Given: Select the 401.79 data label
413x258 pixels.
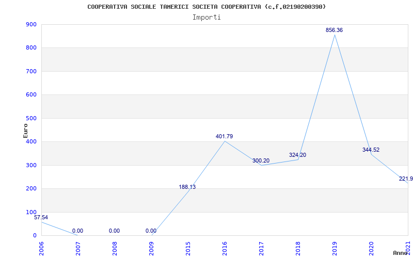Looking at the screenshot, I should 224,136.
